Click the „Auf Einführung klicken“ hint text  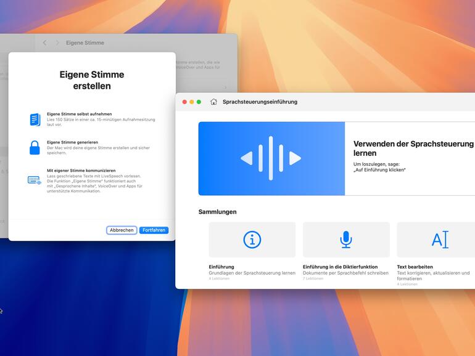(379, 170)
